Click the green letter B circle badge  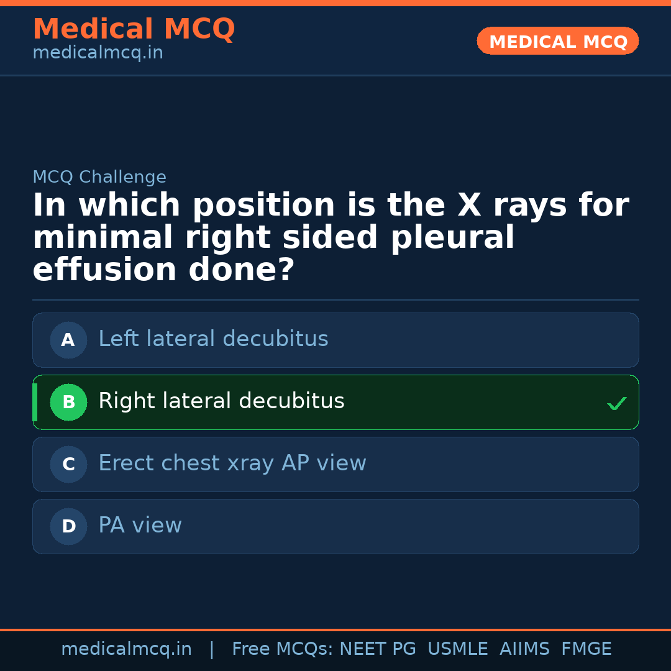click(x=68, y=402)
